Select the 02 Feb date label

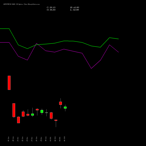coord(55,139)
